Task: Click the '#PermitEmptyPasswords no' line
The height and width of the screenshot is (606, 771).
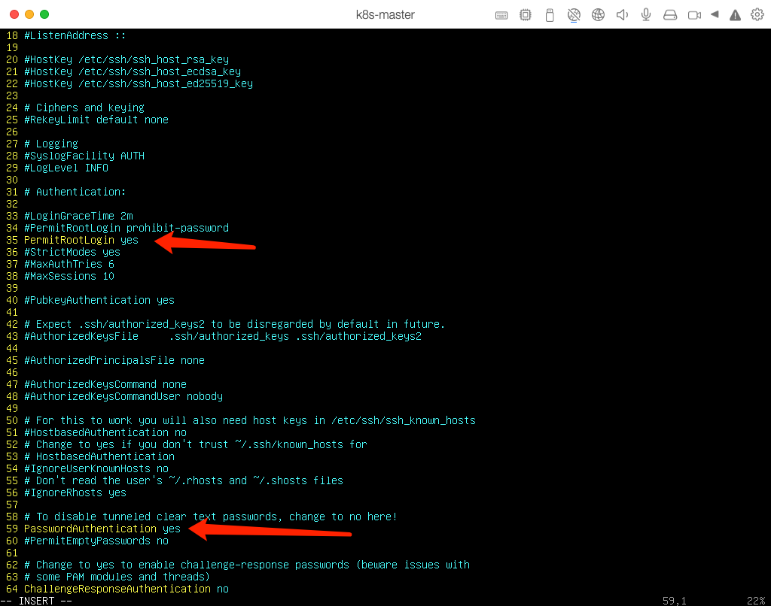Action: 96,541
